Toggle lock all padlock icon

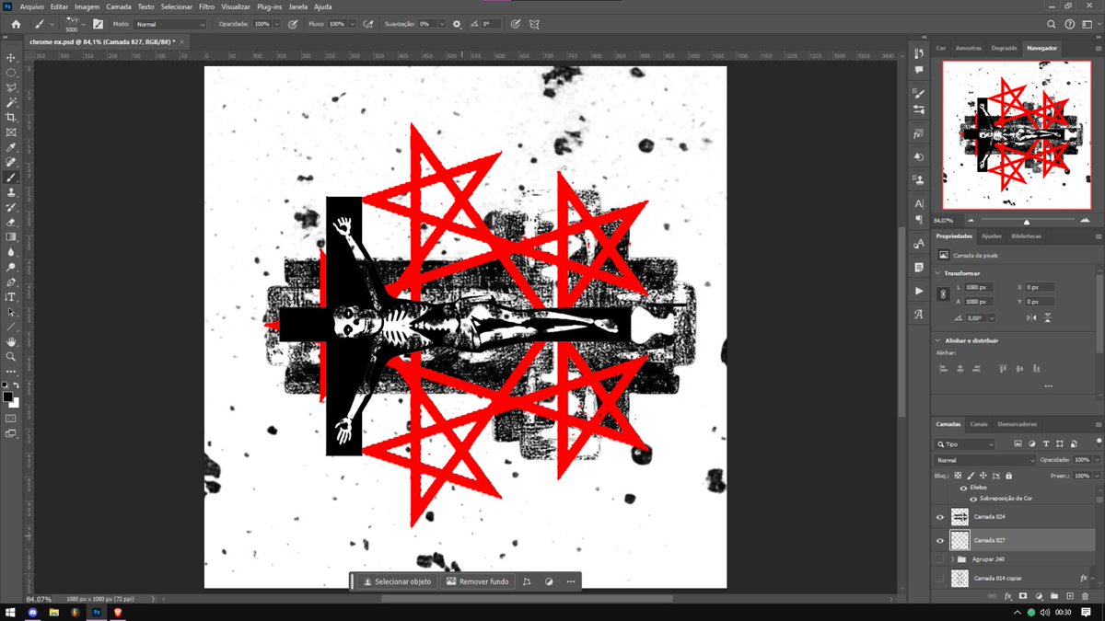click(x=1009, y=476)
